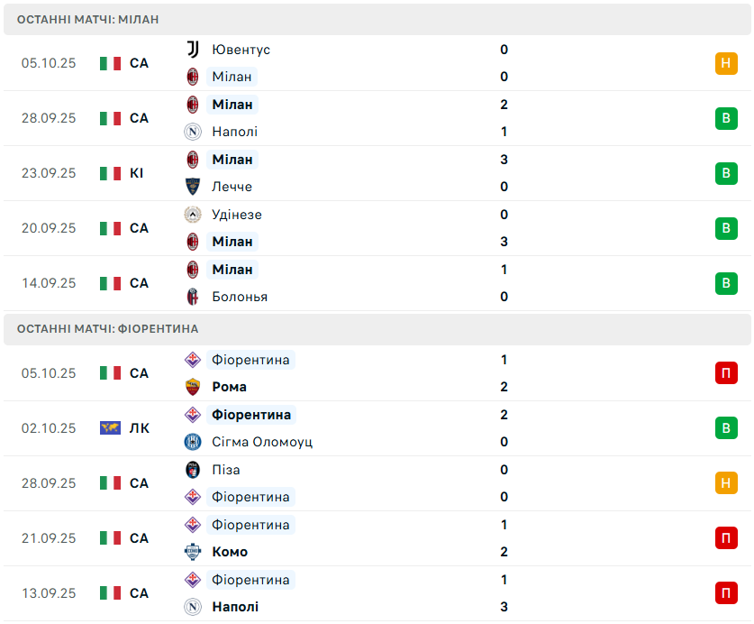
Task: Click the Sigma Olomouc crest icon
Action: (x=192, y=442)
